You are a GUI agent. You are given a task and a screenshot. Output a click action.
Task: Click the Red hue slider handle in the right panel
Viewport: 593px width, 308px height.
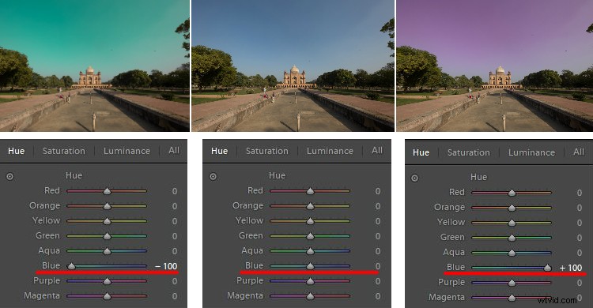(x=512, y=193)
